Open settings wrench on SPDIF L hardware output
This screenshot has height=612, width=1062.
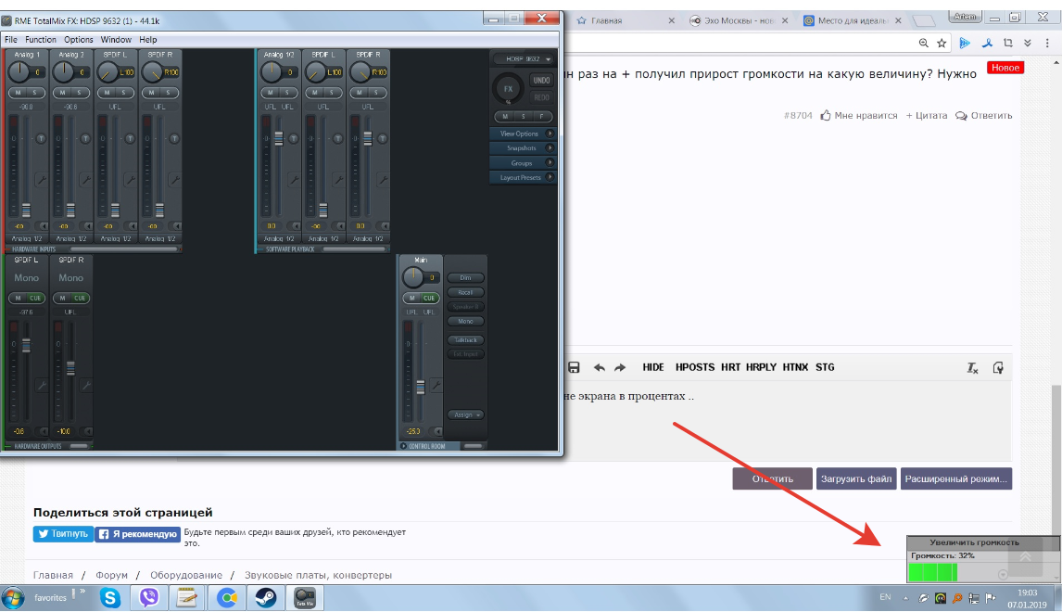click(x=42, y=386)
